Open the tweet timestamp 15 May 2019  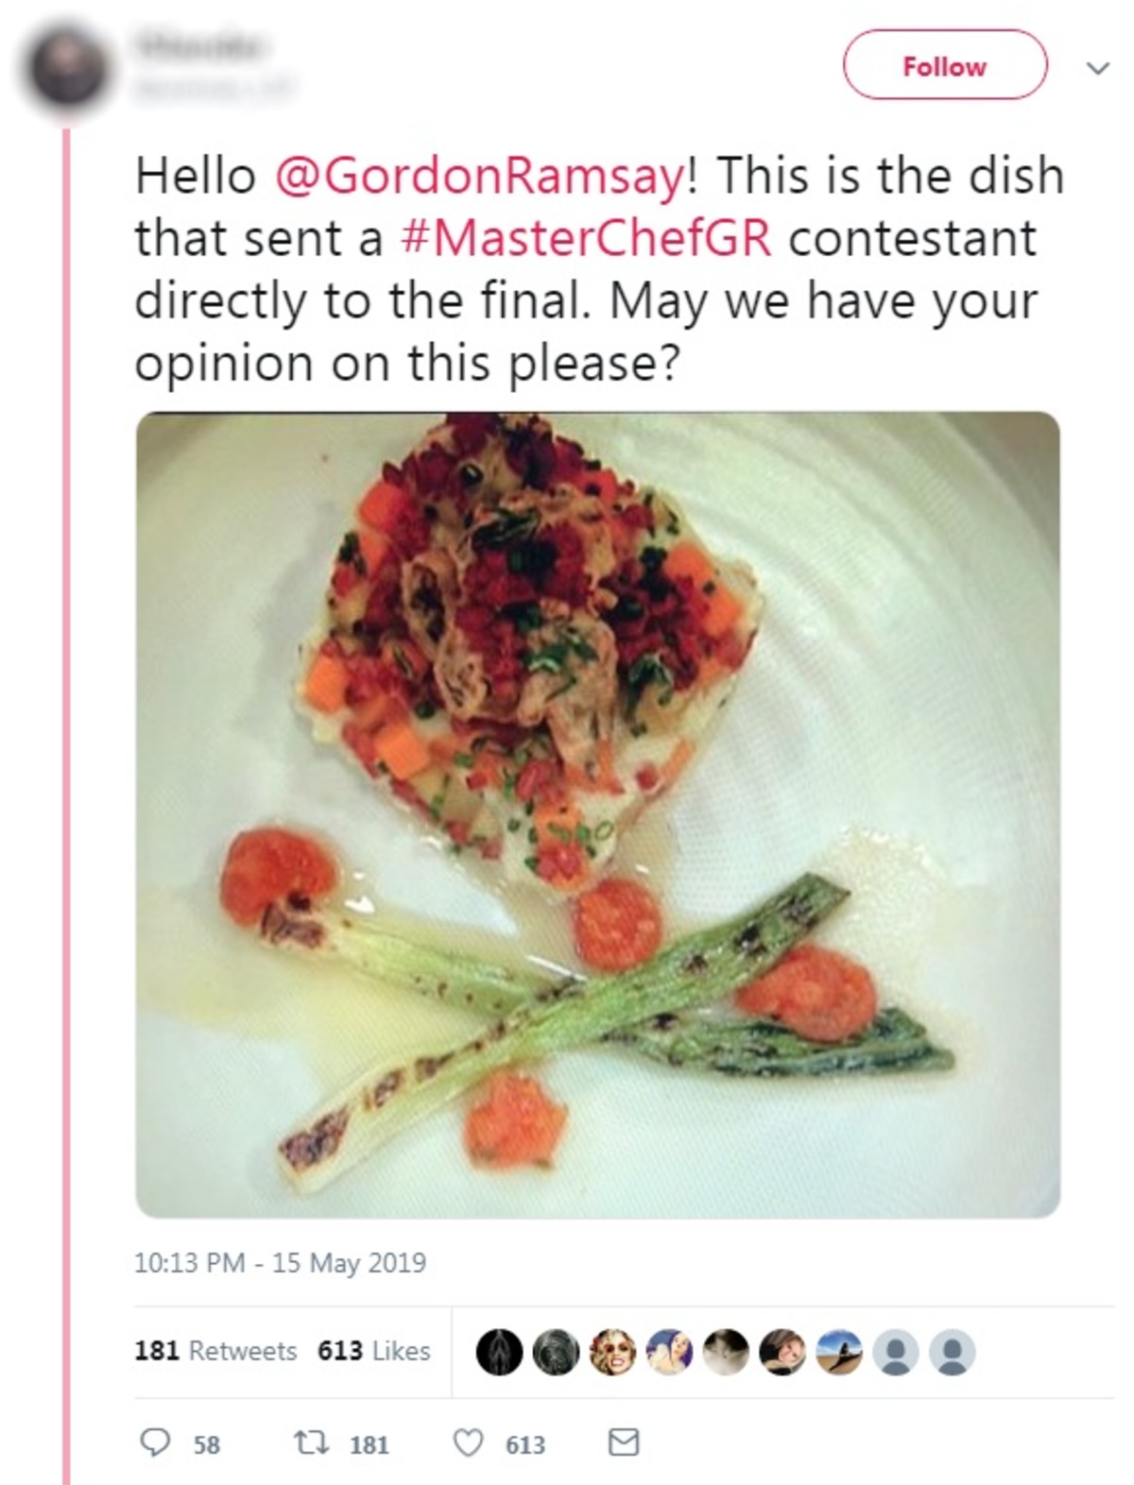pos(281,1263)
